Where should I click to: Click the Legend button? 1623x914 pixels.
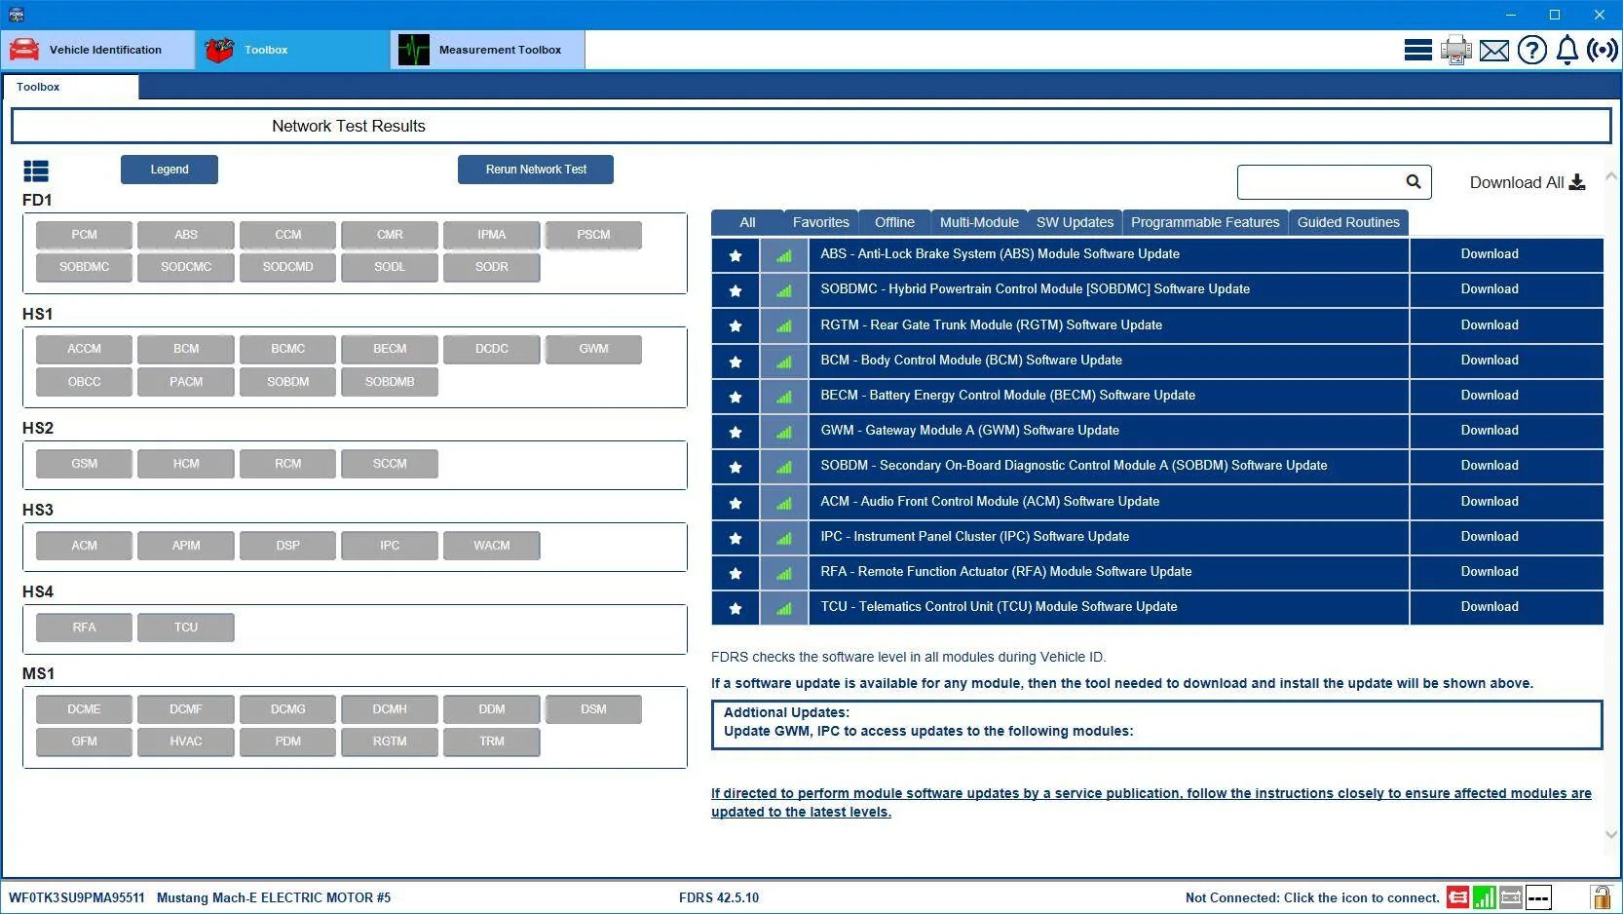pyautogui.click(x=170, y=170)
